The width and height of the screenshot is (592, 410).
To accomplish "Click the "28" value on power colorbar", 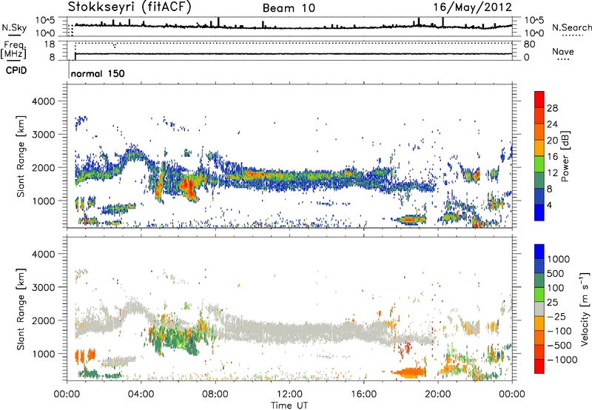I will 552,108.
